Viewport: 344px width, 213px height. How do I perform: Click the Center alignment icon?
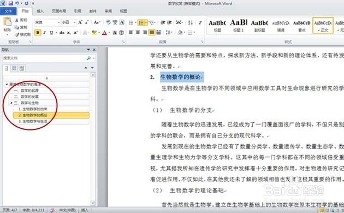point(138,32)
